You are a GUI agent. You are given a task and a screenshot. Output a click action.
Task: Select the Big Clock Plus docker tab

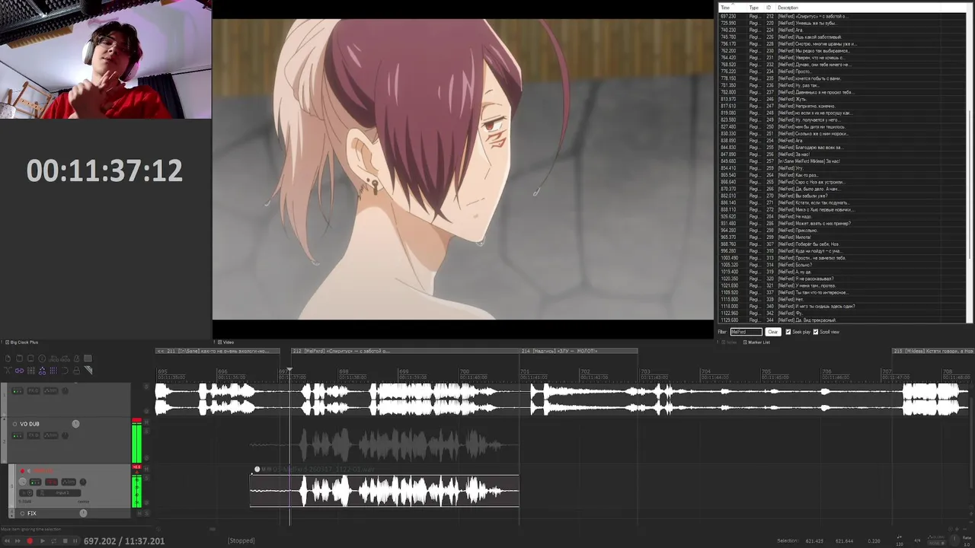point(21,342)
